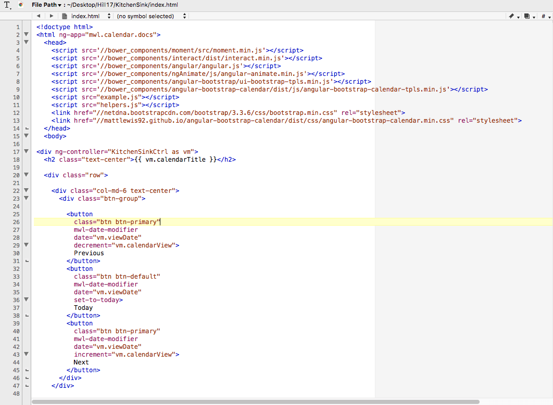Screen dimensions: 553x405
Task: Click the forward navigation arrow
Action: (51, 16)
